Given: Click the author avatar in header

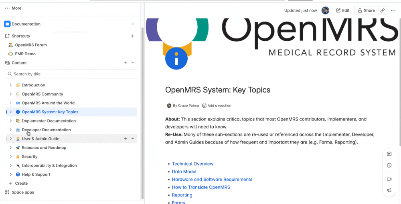Looking at the screenshot, I should click(325, 10).
